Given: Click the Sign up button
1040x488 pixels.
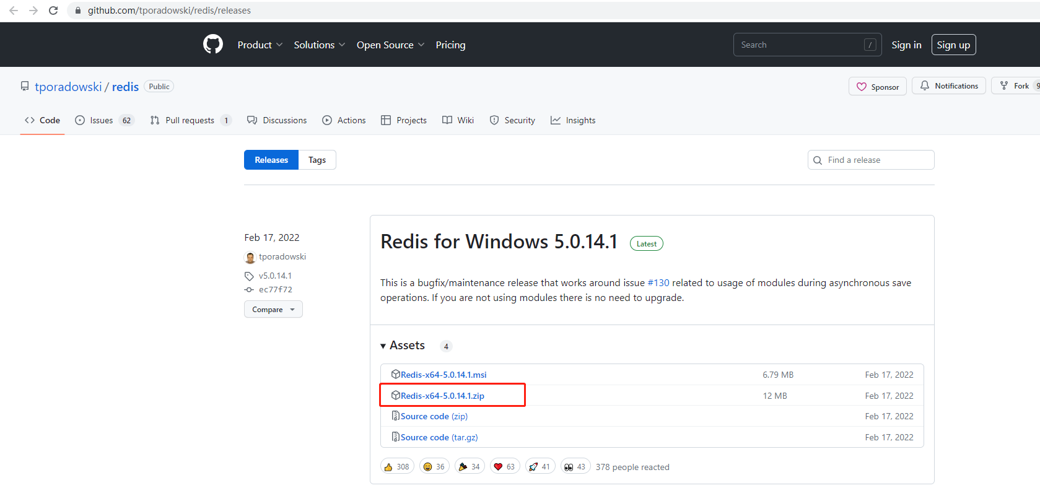Looking at the screenshot, I should tap(953, 45).
